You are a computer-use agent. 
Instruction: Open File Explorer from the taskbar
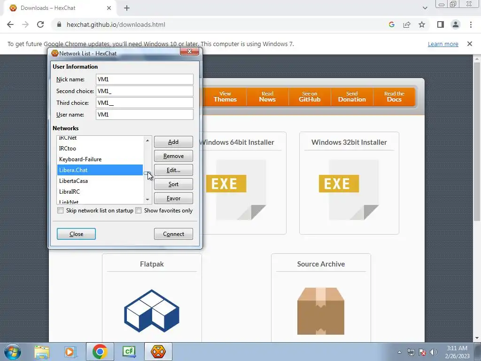pyautogui.click(x=42, y=352)
